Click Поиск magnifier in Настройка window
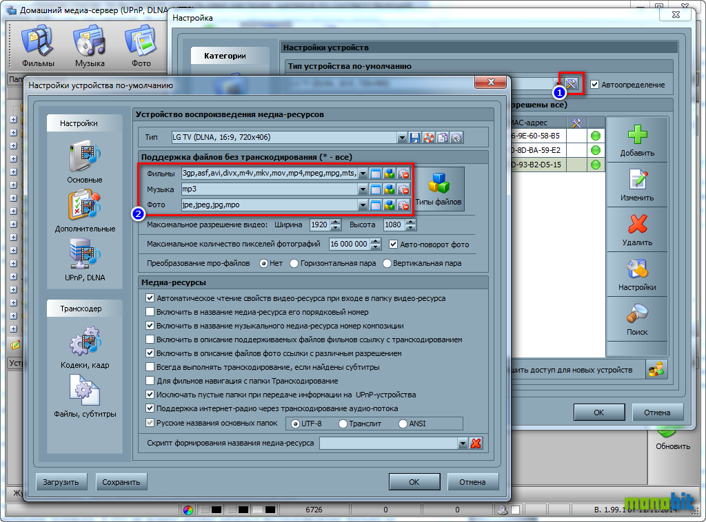This screenshot has height=522, width=706. coord(637,320)
